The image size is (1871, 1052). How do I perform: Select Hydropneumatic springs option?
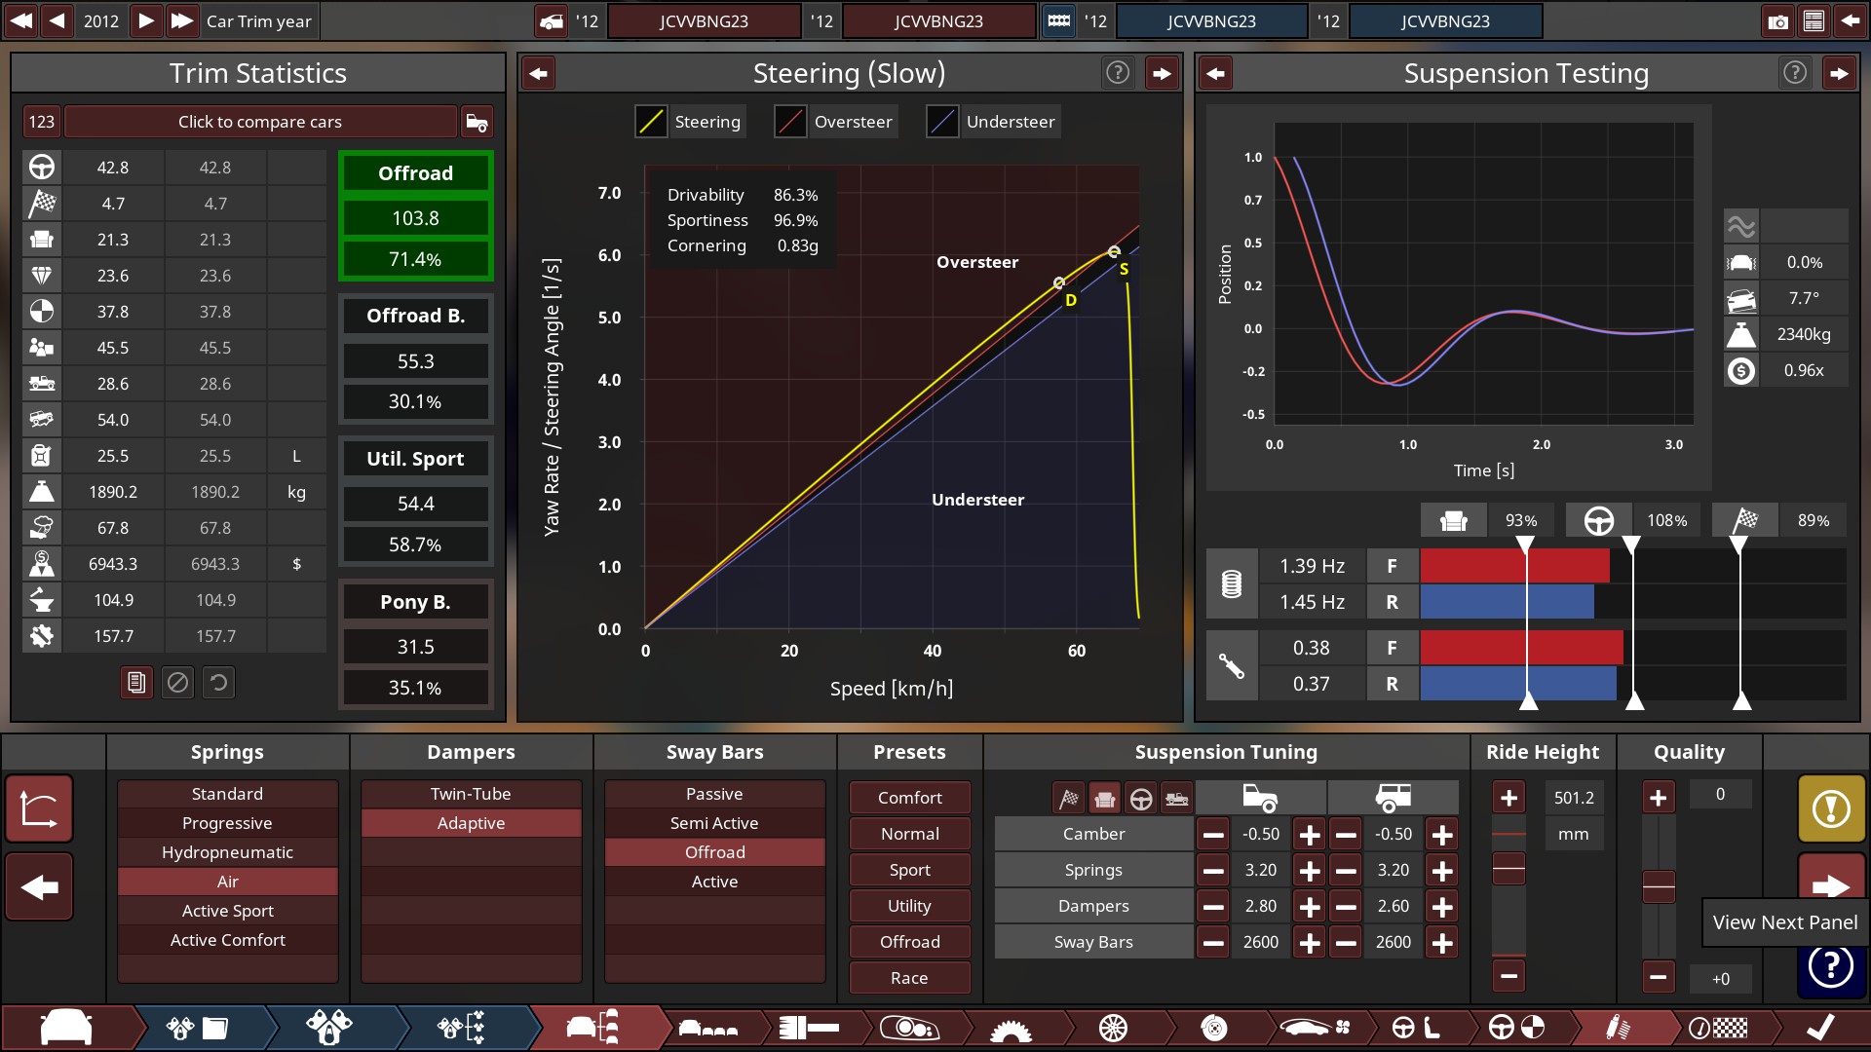tap(227, 852)
